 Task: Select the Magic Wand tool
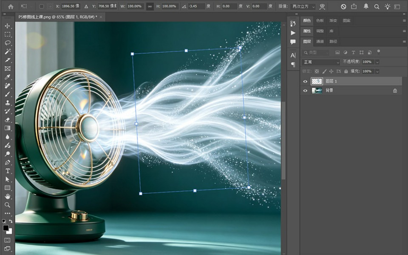click(7, 51)
